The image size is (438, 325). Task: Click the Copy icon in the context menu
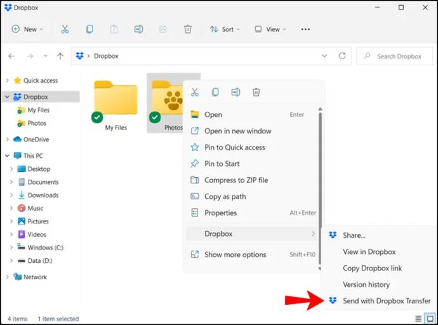coord(215,92)
